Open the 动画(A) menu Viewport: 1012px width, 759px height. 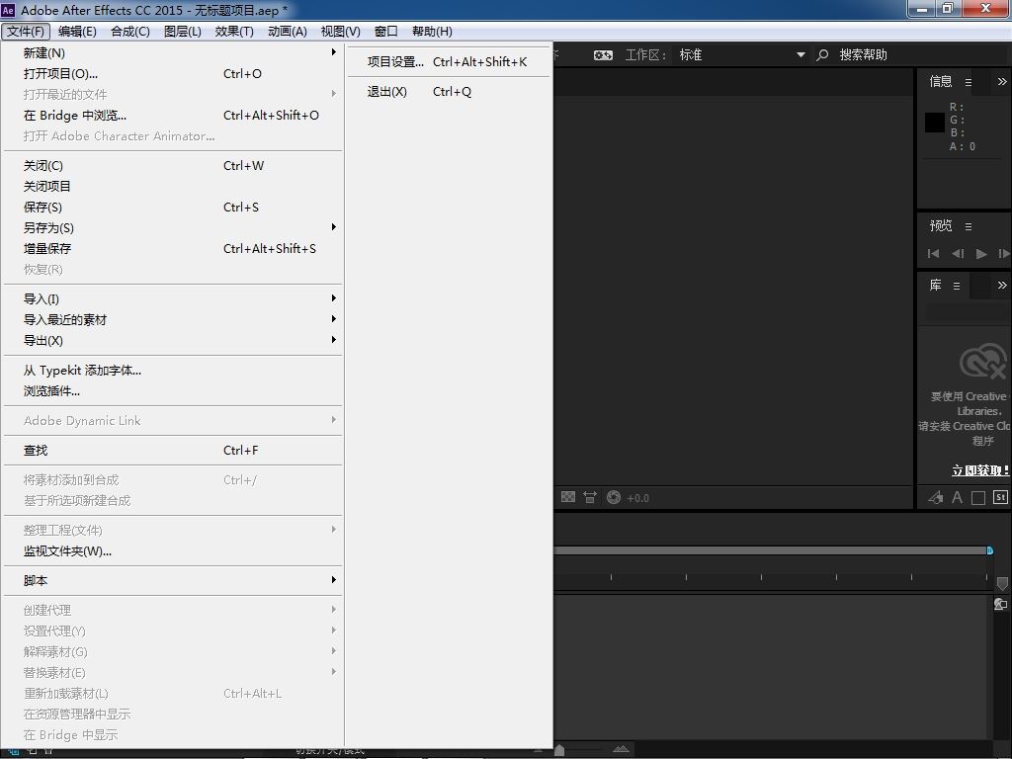click(288, 31)
